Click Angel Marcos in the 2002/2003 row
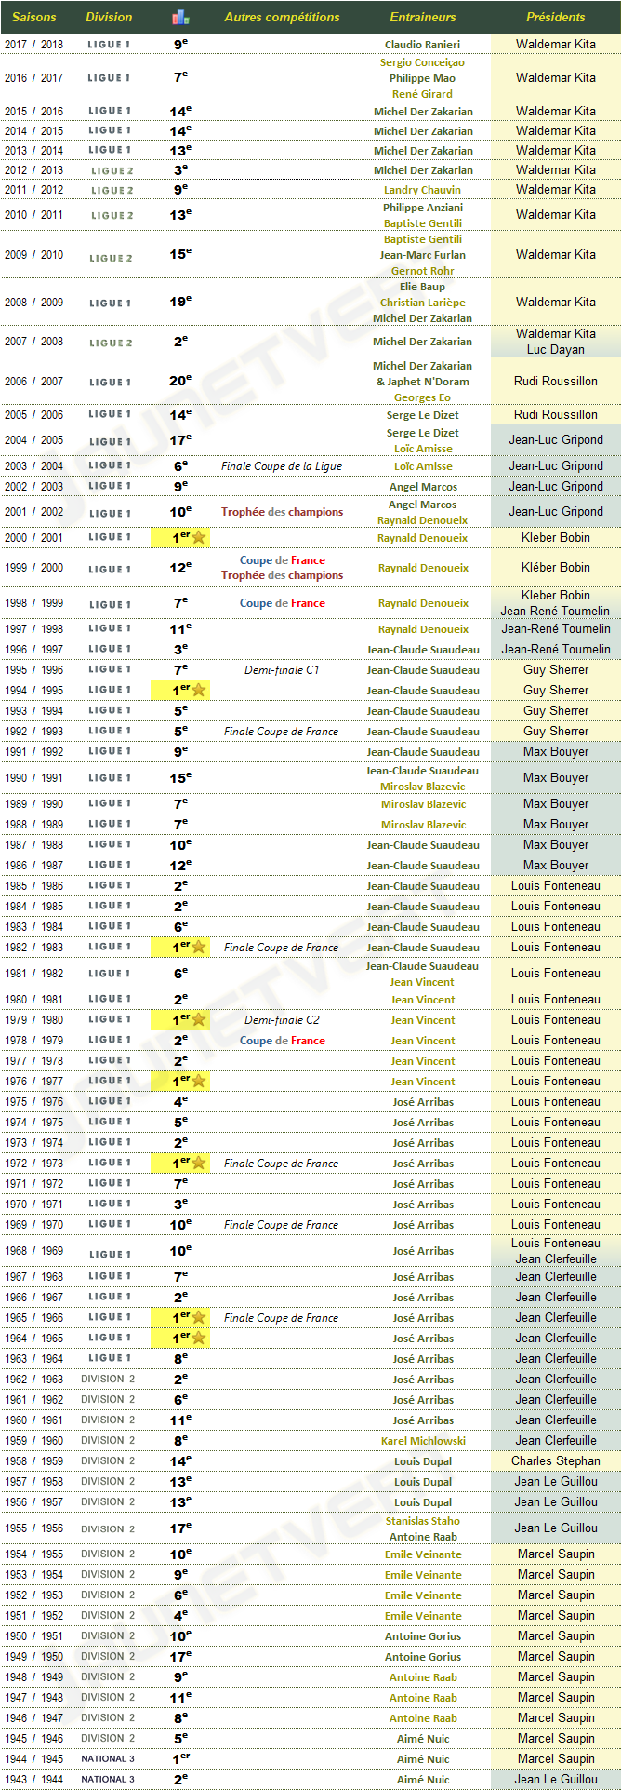Viewport: 621px width, 1790px height. click(x=423, y=487)
